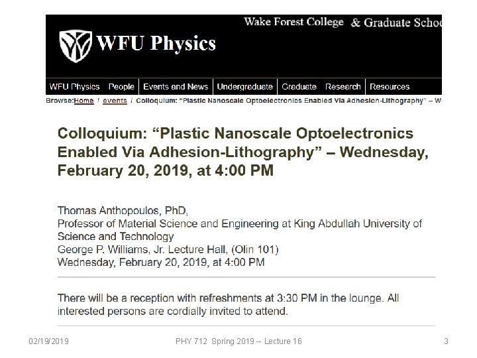477x358 pixels.
Task: Click the WFU Physics site title
Action: coord(156,44)
